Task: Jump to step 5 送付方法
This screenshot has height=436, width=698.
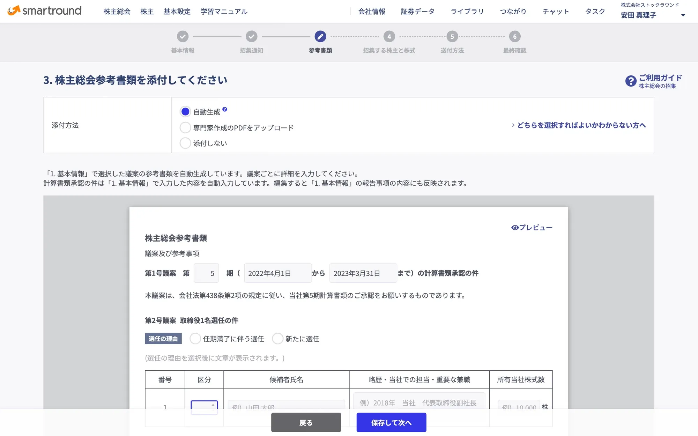Action: (x=452, y=36)
